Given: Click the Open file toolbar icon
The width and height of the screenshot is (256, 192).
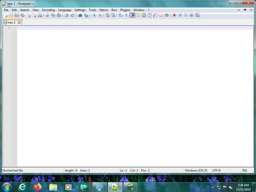Looking at the screenshot, I should [11, 15].
